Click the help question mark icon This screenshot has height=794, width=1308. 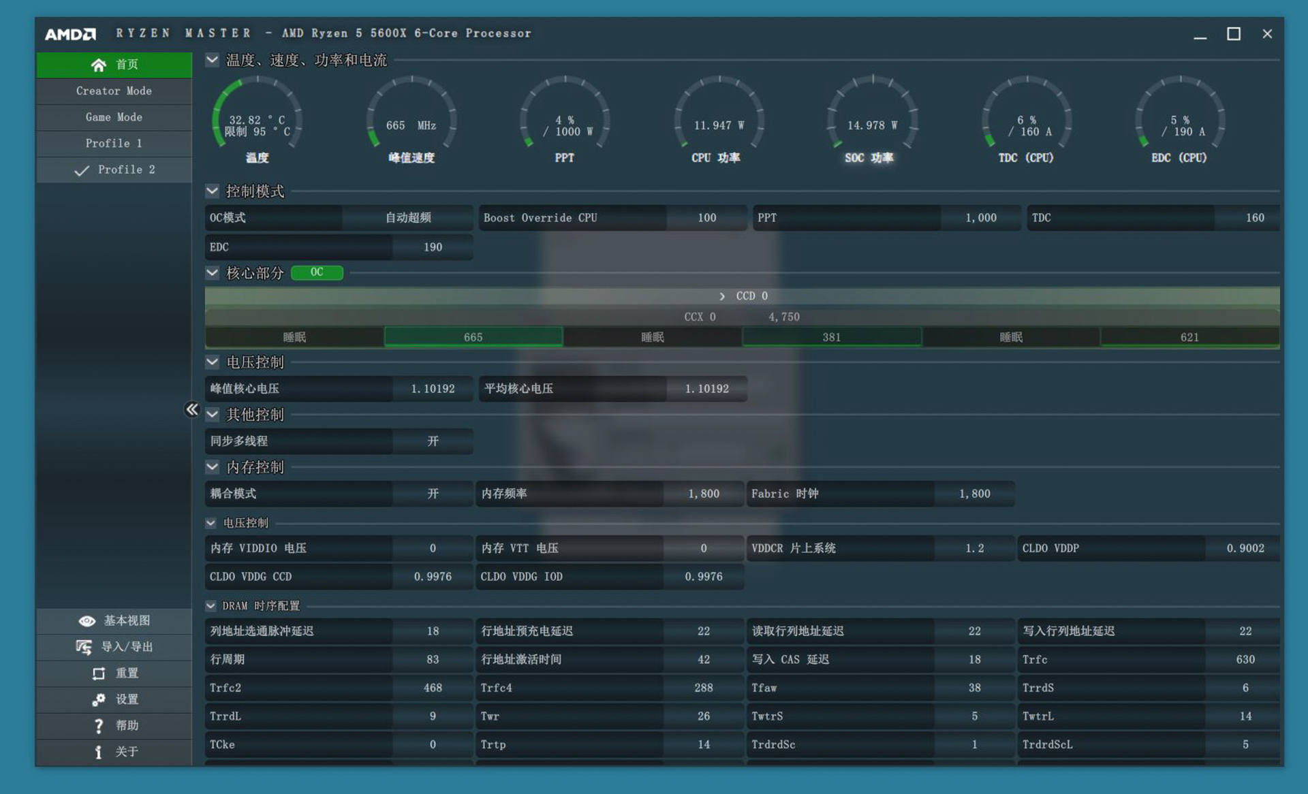tap(99, 726)
